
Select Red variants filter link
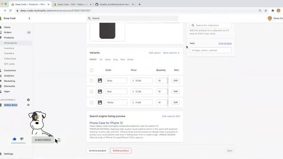pos(122,60)
